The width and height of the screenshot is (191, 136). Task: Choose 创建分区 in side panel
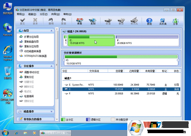click(26, 82)
